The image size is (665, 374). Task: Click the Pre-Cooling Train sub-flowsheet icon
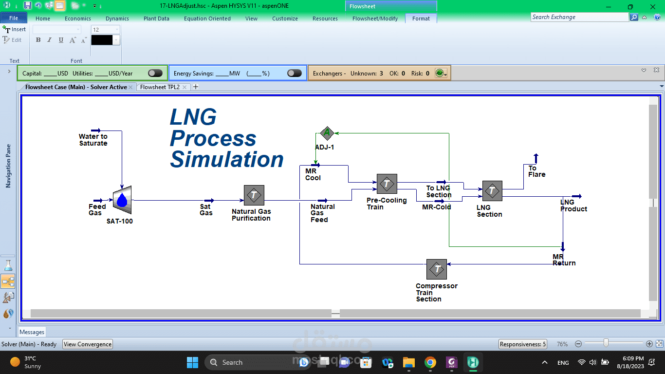[387, 184]
